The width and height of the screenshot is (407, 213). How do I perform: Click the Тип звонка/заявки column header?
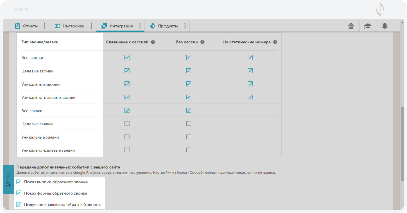[40, 42]
